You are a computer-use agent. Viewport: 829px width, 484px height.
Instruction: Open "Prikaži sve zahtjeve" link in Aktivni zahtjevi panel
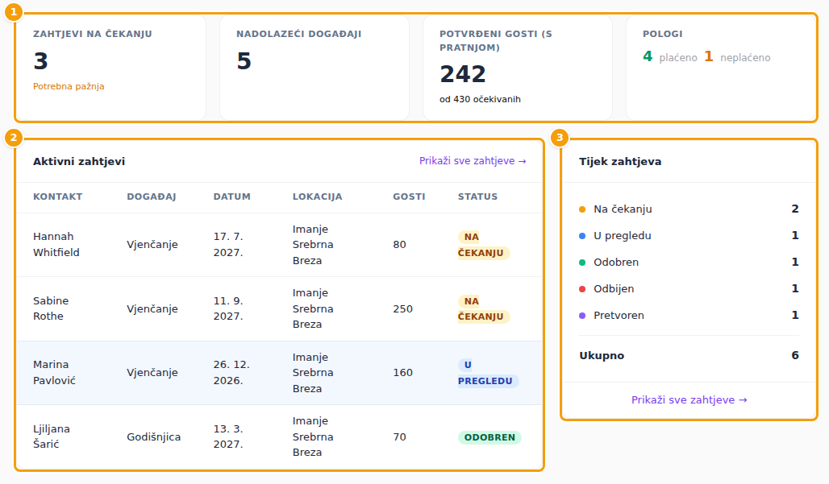coord(472,161)
